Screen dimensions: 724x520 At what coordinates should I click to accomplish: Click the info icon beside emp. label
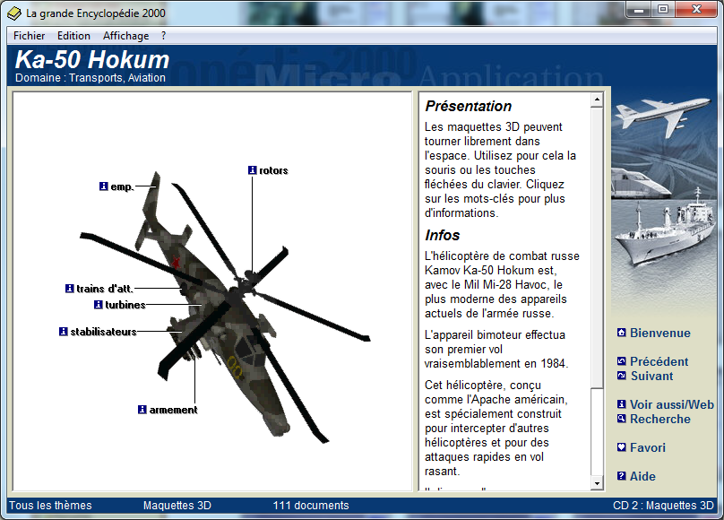(x=103, y=186)
